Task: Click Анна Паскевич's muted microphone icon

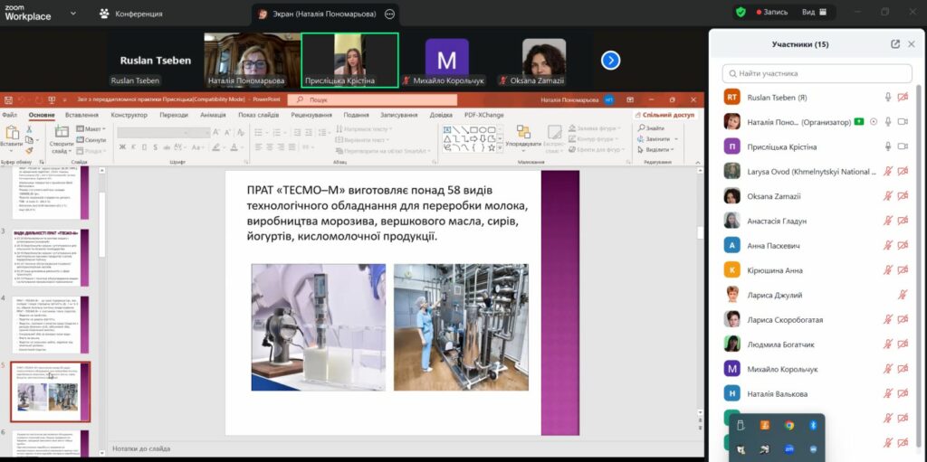Action: point(888,245)
